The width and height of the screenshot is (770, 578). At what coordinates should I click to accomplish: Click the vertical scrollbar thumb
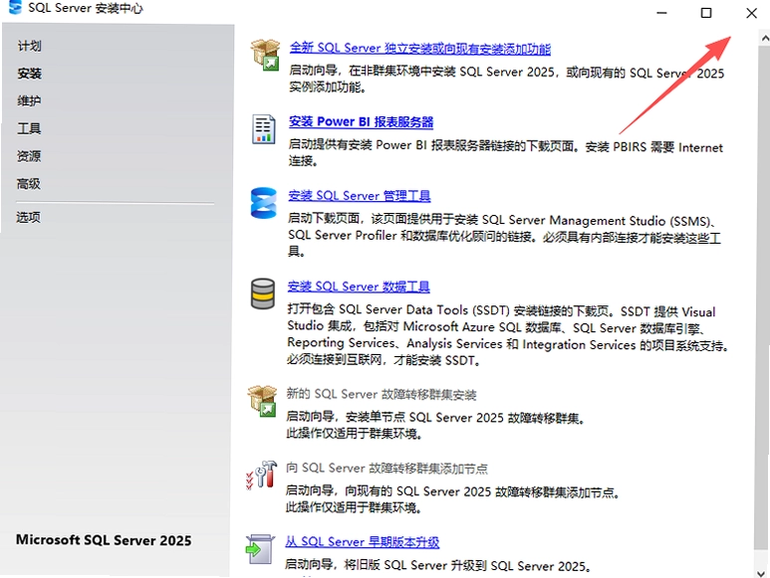coord(762,296)
